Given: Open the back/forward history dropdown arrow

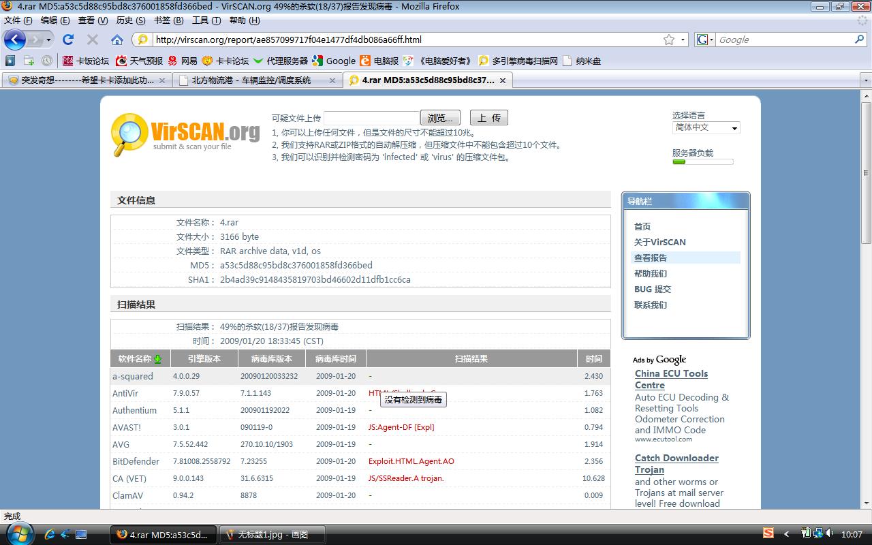Looking at the screenshot, I should click(x=48, y=40).
